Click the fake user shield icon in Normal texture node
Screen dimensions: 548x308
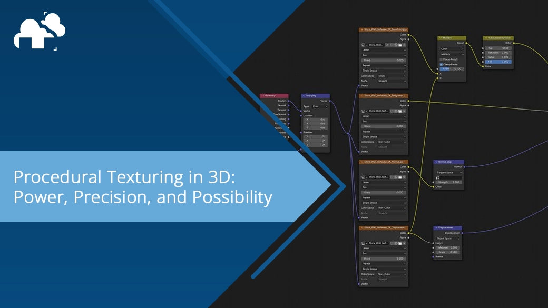392,177
